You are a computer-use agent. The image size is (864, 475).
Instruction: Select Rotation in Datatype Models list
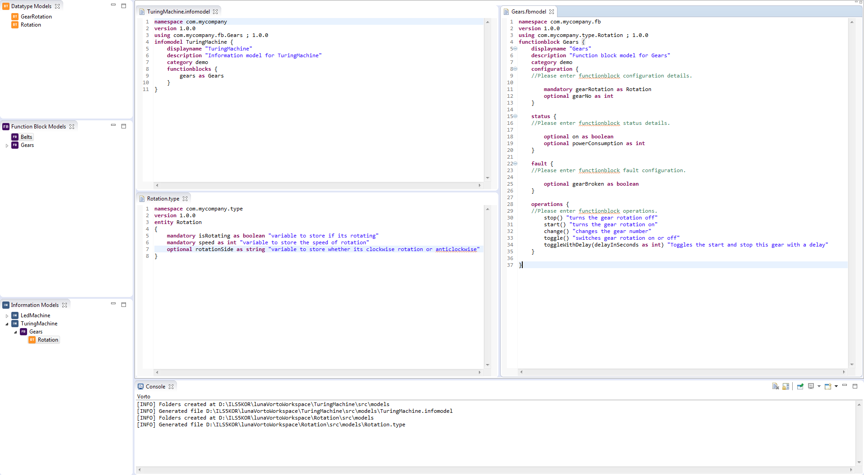point(31,25)
